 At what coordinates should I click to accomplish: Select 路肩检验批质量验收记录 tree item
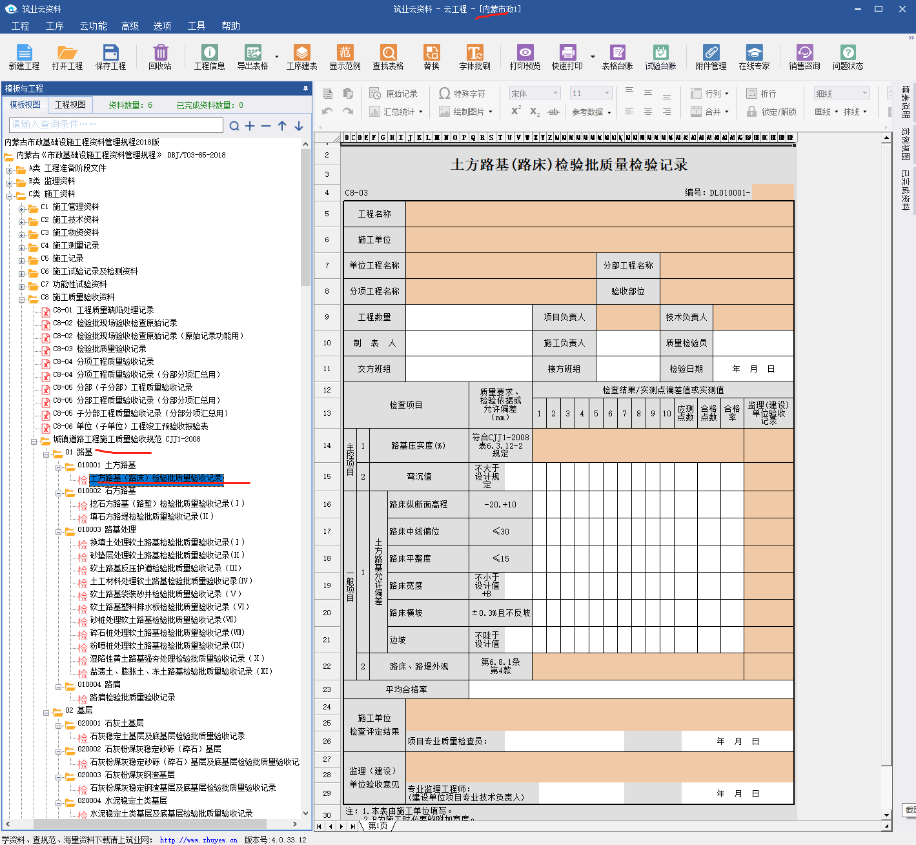tap(132, 697)
